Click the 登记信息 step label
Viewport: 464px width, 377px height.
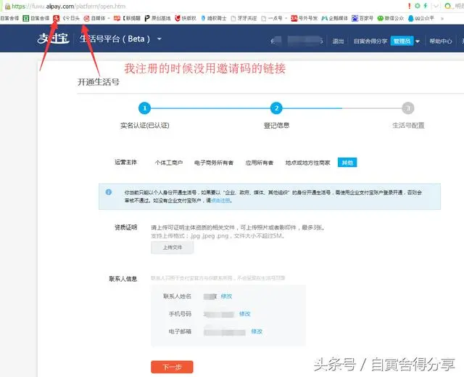(276, 126)
